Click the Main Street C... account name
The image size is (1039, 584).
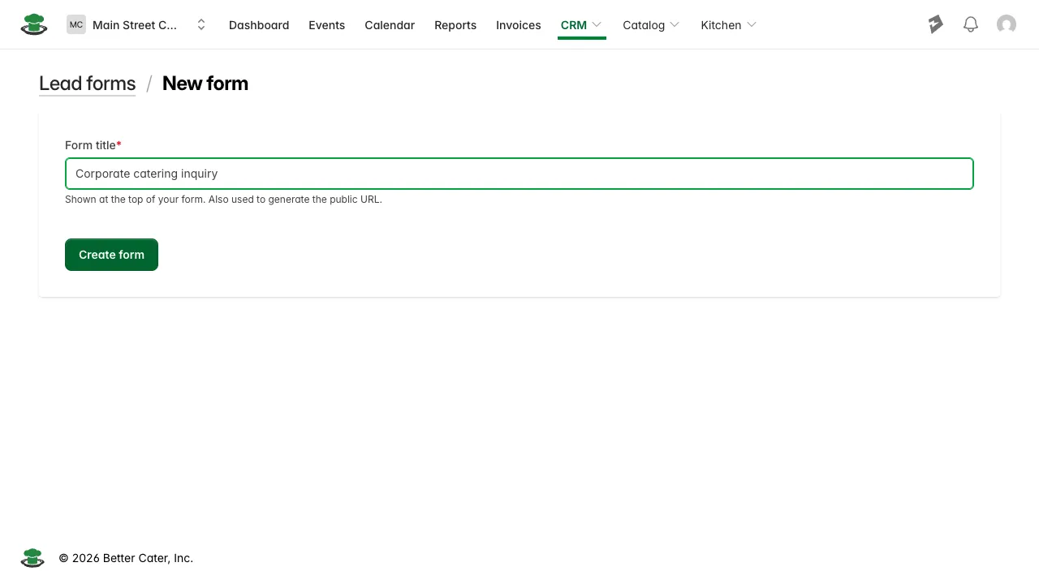pyautogui.click(x=135, y=25)
